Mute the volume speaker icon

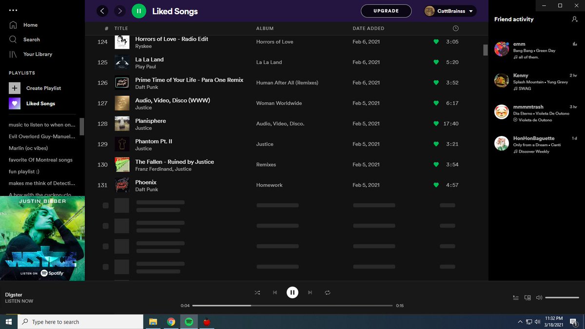tap(539, 297)
